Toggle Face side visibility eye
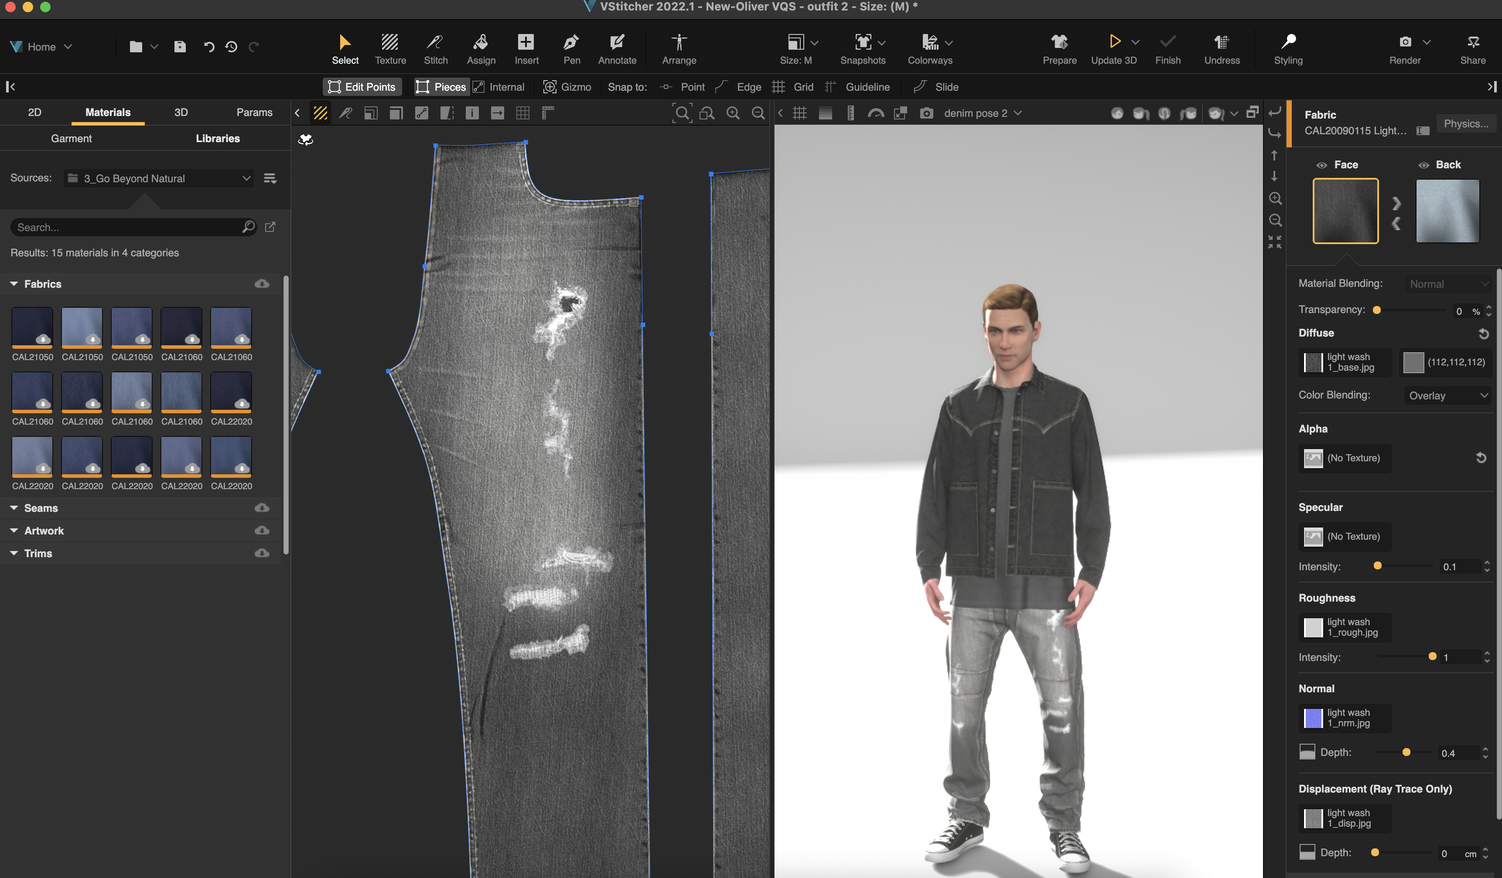This screenshot has height=878, width=1502. point(1321,165)
